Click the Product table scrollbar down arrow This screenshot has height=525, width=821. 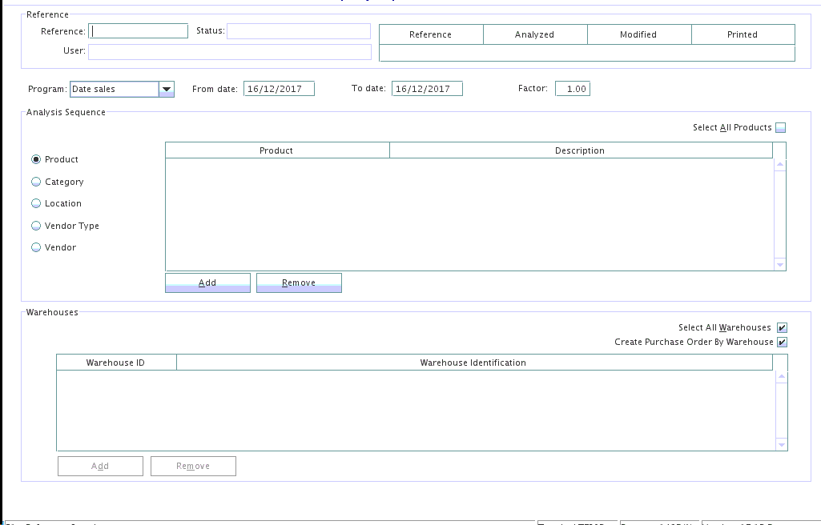point(780,265)
